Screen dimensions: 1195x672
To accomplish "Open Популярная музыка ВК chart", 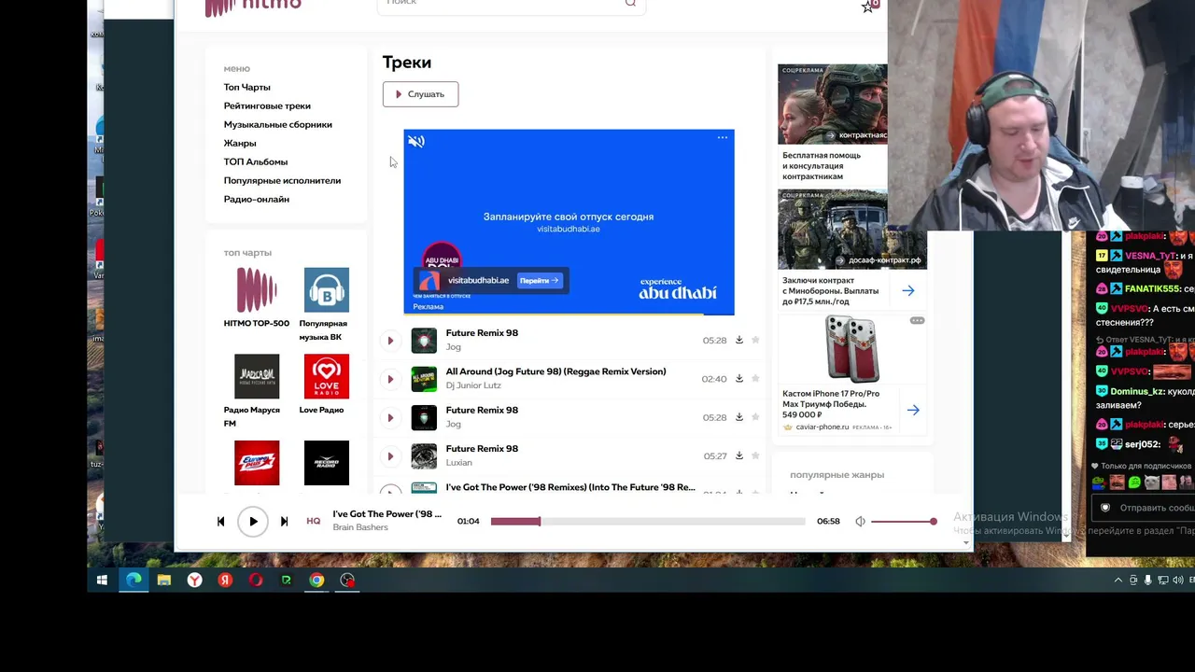I will coord(327,290).
